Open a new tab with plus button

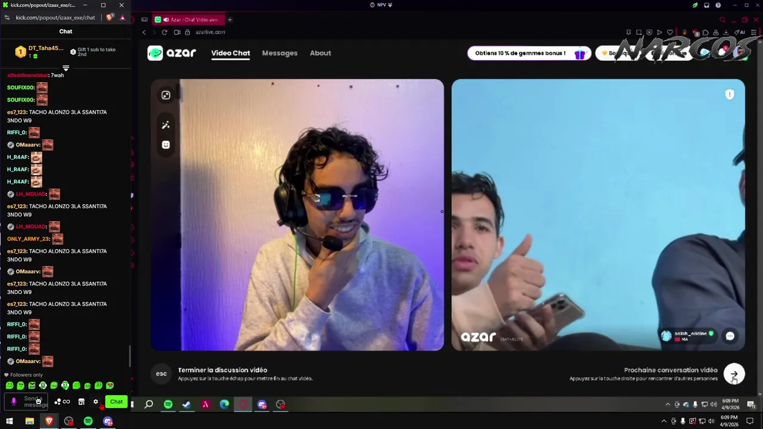coord(229,20)
